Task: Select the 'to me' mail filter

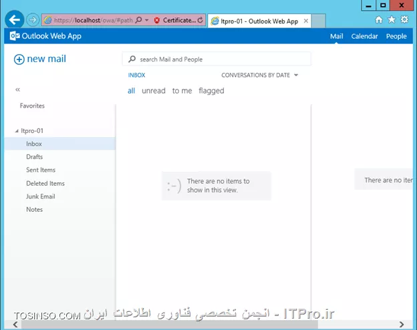Action: 182,91
